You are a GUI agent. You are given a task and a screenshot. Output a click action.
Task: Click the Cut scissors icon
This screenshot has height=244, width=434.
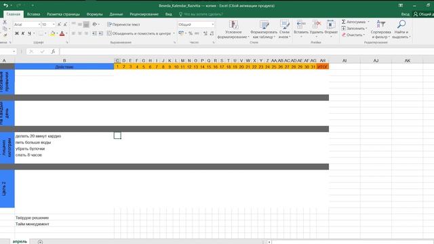click(x=5, y=22)
